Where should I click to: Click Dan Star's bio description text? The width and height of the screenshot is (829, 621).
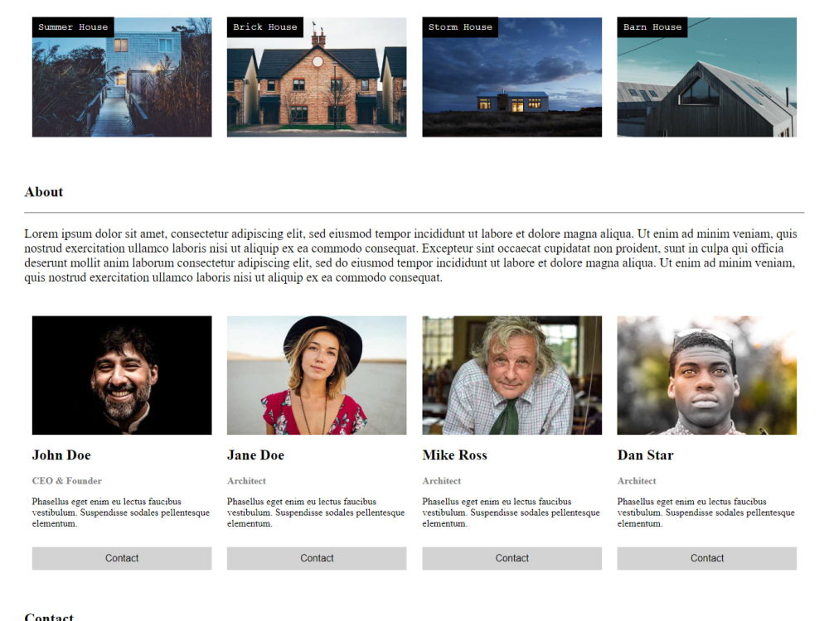point(706,513)
